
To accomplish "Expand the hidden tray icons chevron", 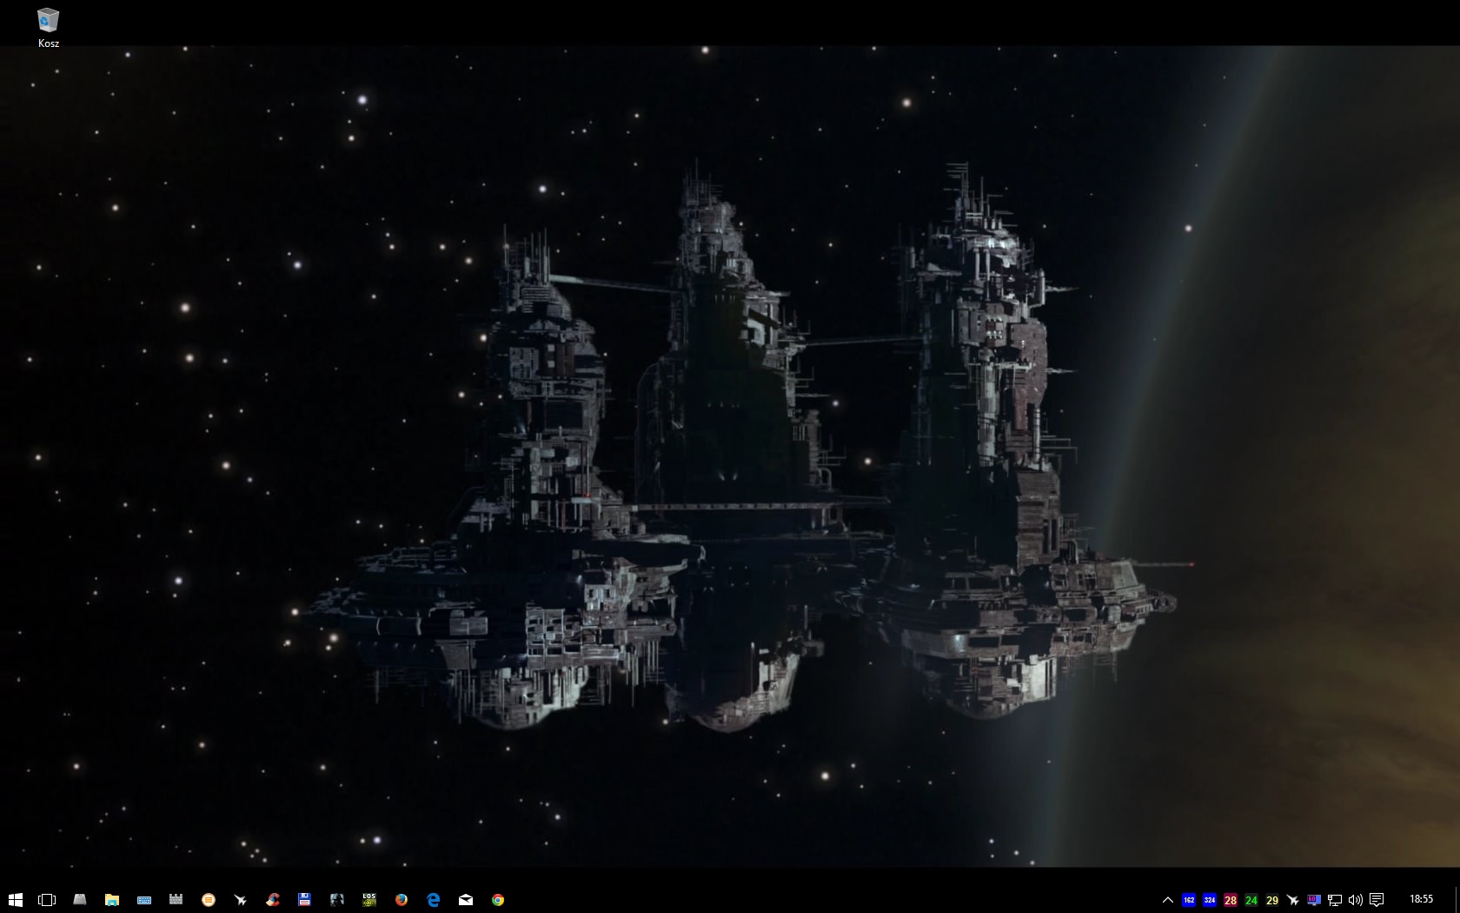I will point(1168,900).
